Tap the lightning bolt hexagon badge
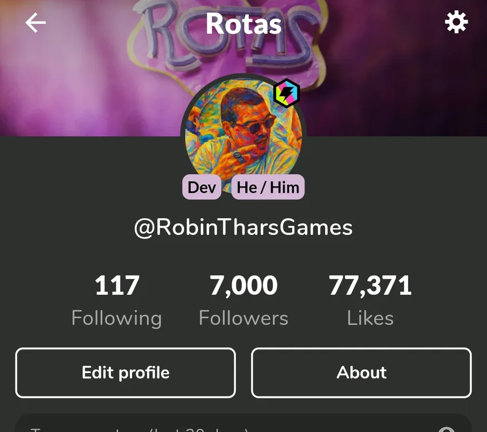 tap(286, 93)
